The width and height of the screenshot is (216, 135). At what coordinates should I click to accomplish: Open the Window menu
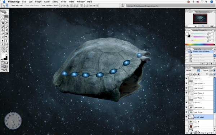[x=80, y=2]
